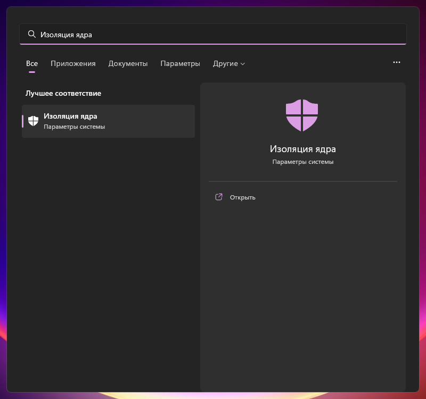426x399 pixels.
Task: Click 'Параметры системы' subtitle in preview pane
Action: point(302,162)
